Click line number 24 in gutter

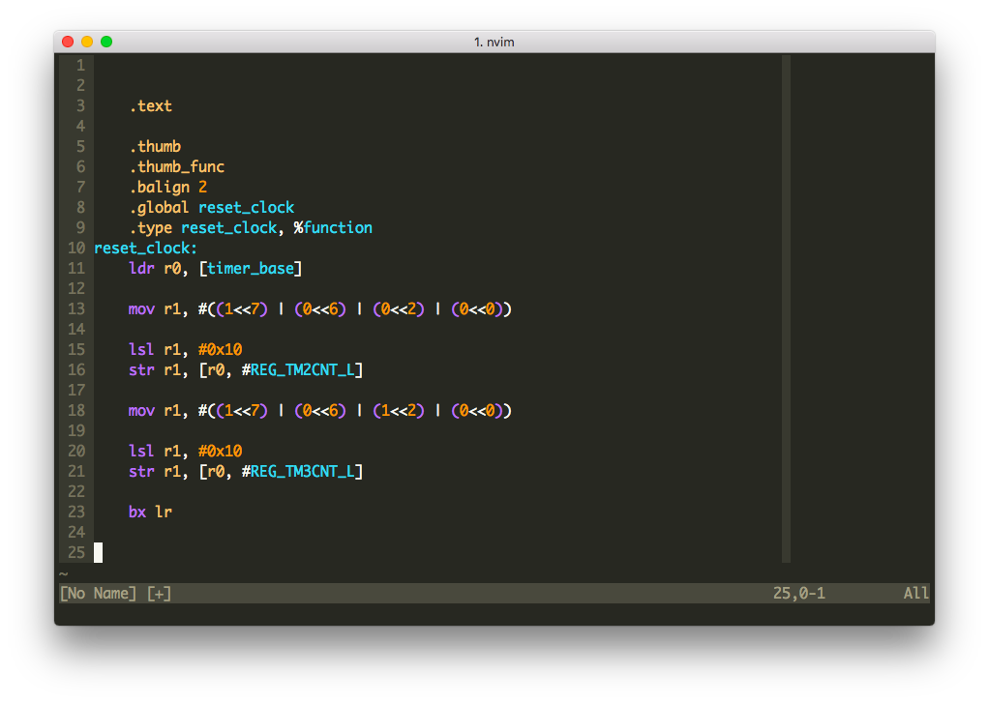pos(76,532)
